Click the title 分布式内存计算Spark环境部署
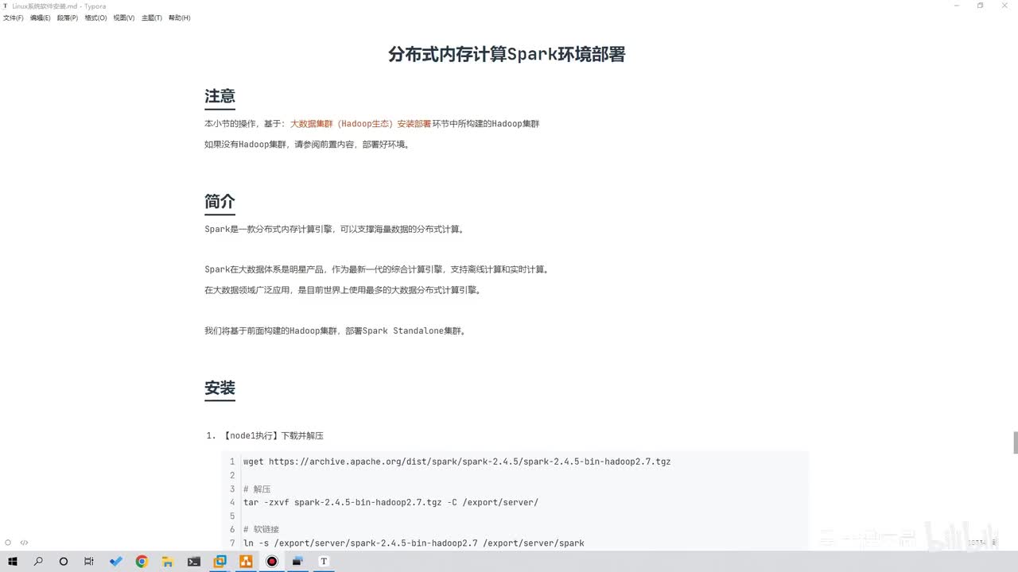Image resolution: width=1018 pixels, height=572 pixels. point(507,54)
